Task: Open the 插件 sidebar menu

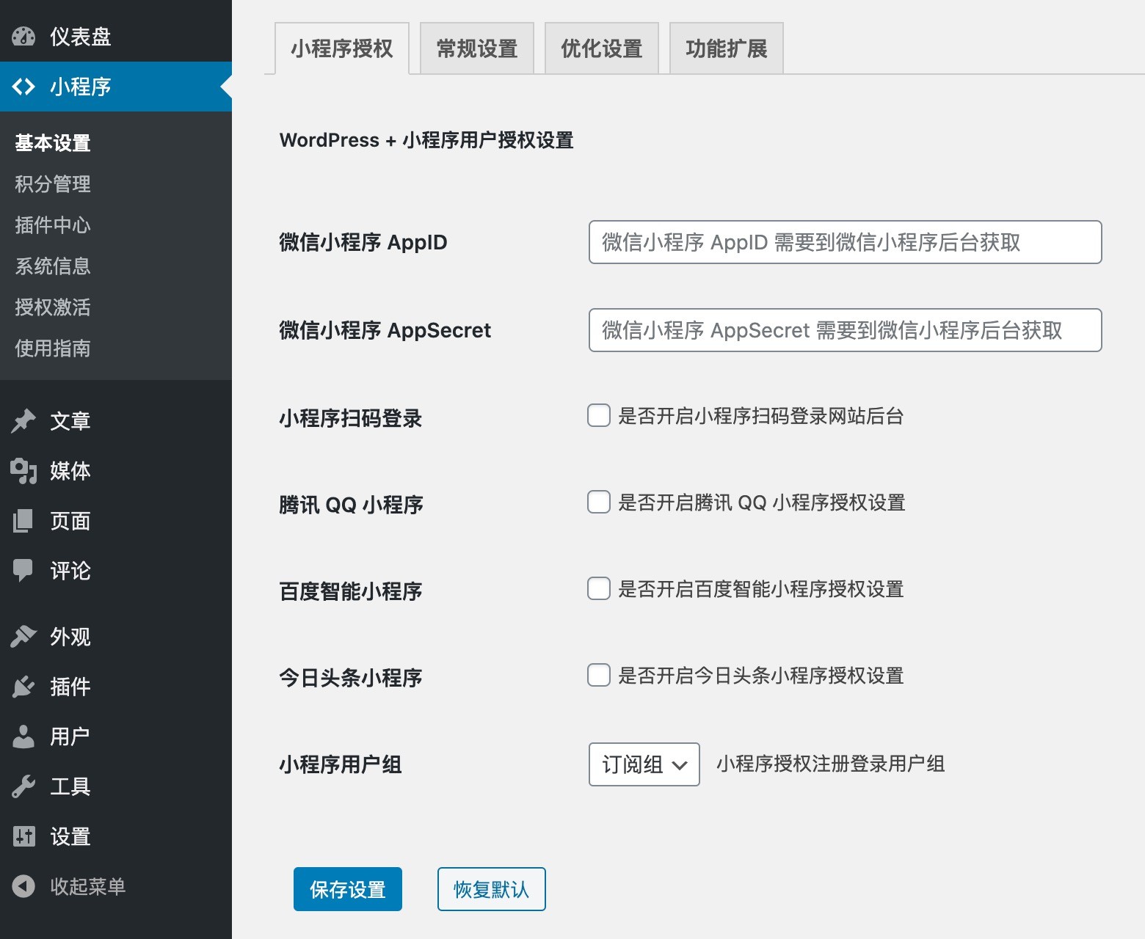Action: click(x=116, y=687)
